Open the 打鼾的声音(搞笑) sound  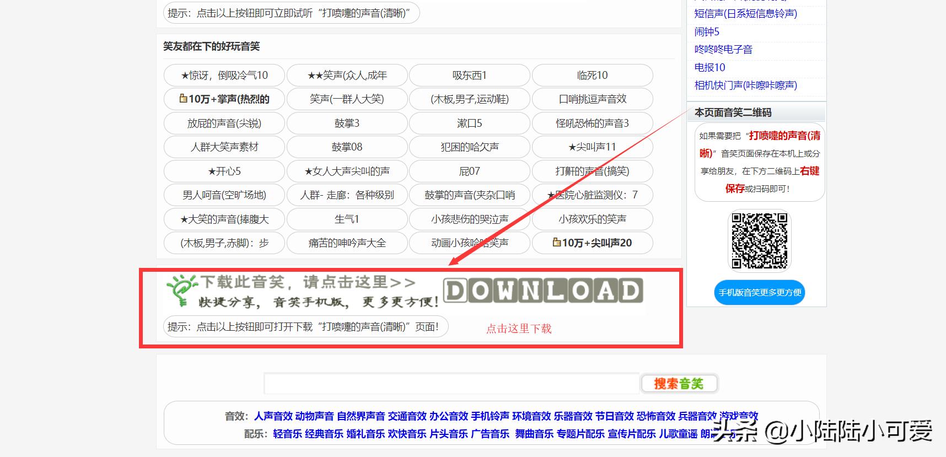tap(593, 171)
